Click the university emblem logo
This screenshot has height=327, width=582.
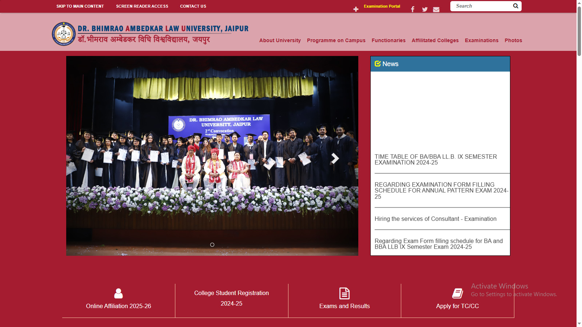[64, 34]
